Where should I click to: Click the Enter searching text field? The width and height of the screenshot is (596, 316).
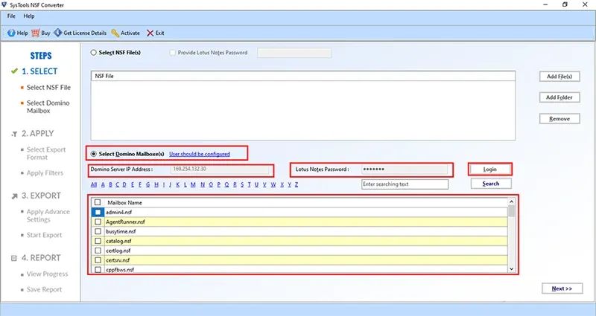click(x=405, y=184)
